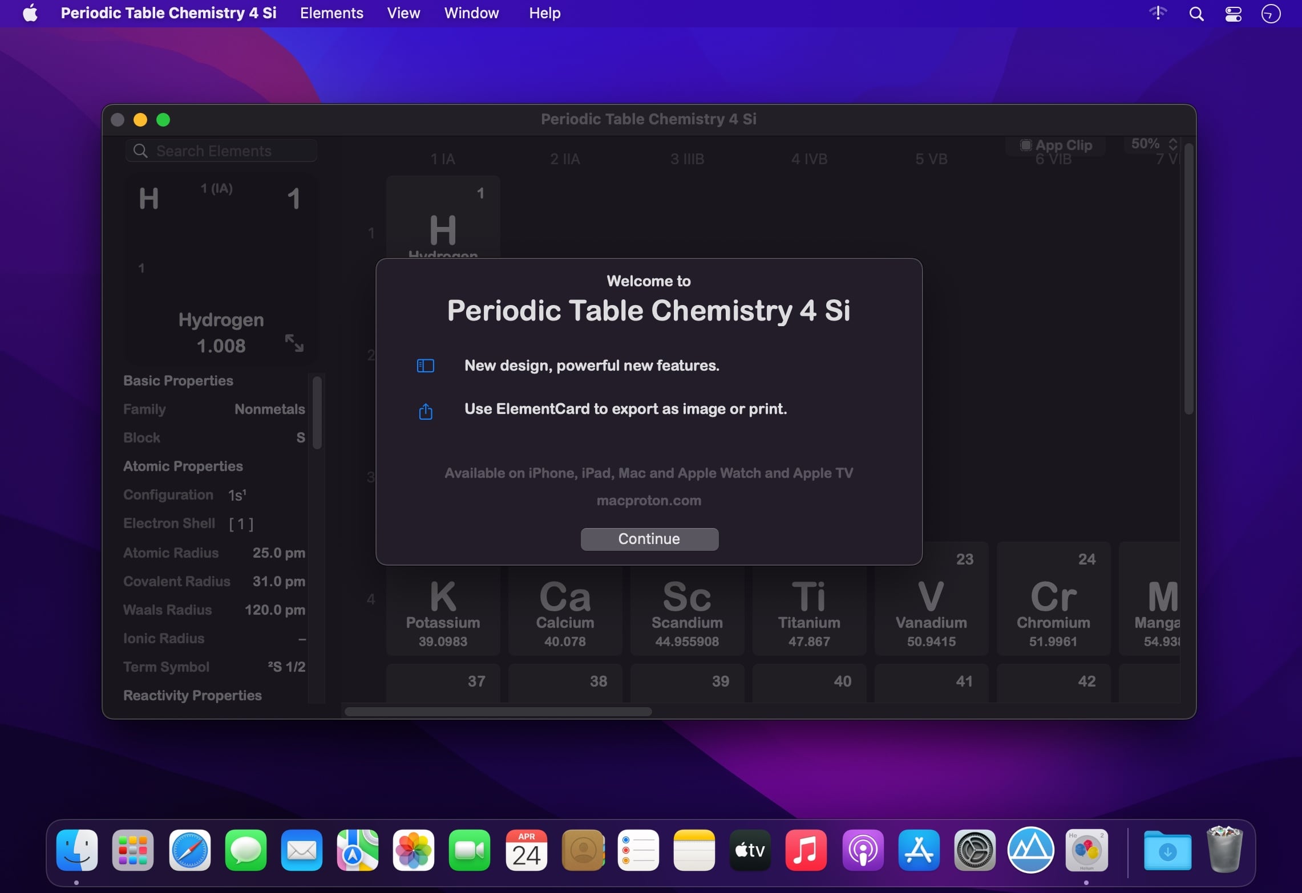
Task: Open the Periodic Table app icon in Dock
Action: [x=1087, y=850]
